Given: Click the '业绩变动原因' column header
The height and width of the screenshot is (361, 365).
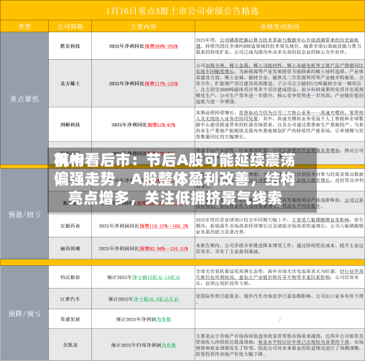Looking at the screenshot, I should [x=280, y=26].
